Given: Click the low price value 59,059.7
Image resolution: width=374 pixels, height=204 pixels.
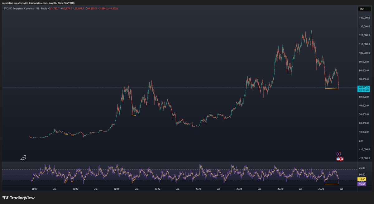Looking at the screenshot, I should (x=79, y=9).
